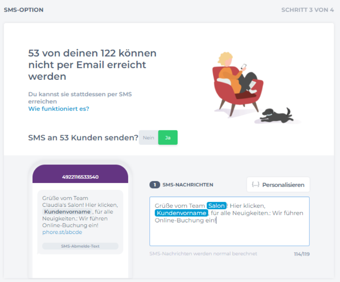The image size is (340, 282).
Task: Click the 'SMS-Nachrichten werden normal berechnet' note
Action: 203,254
